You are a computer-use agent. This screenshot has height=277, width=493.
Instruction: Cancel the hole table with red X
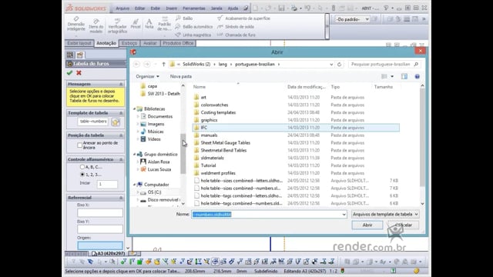pyautogui.click(x=79, y=73)
